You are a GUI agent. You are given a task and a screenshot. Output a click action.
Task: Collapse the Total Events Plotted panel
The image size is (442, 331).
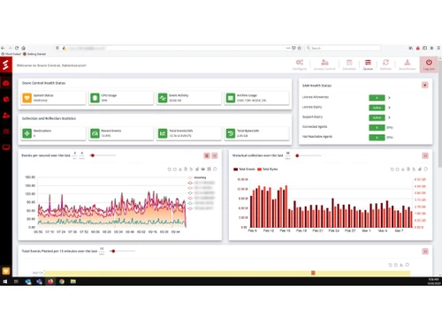[425, 252]
